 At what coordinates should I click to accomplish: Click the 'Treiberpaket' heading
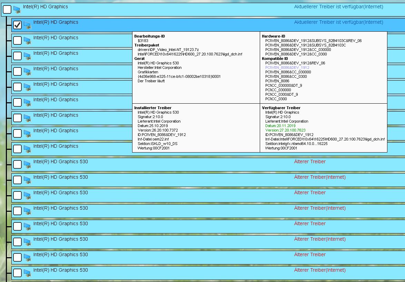click(147, 45)
